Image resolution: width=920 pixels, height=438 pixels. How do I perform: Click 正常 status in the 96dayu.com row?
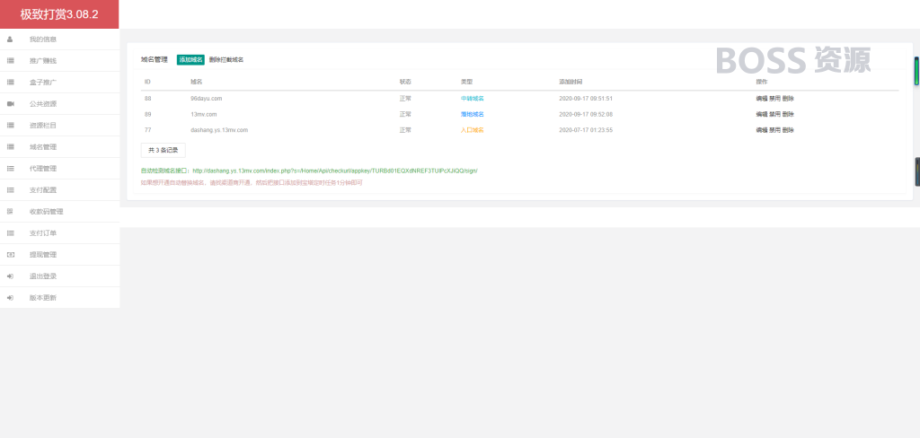tap(405, 99)
